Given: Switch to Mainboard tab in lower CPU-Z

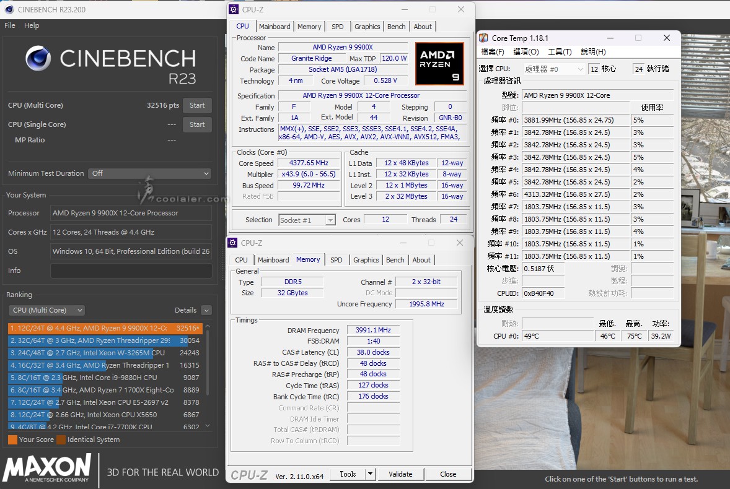Looking at the screenshot, I should pos(273,260).
